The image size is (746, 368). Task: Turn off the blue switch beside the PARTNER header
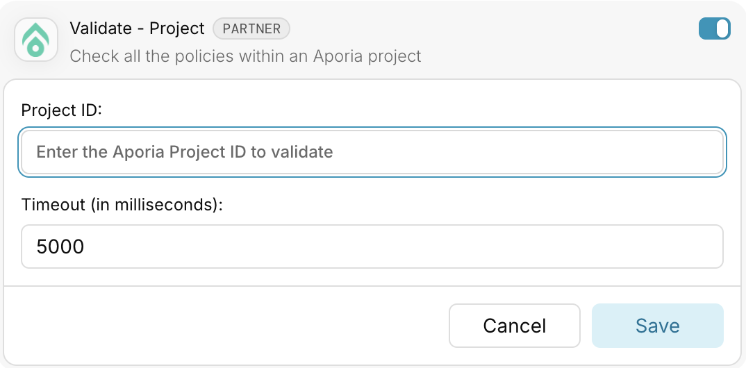(x=714, y=28)
